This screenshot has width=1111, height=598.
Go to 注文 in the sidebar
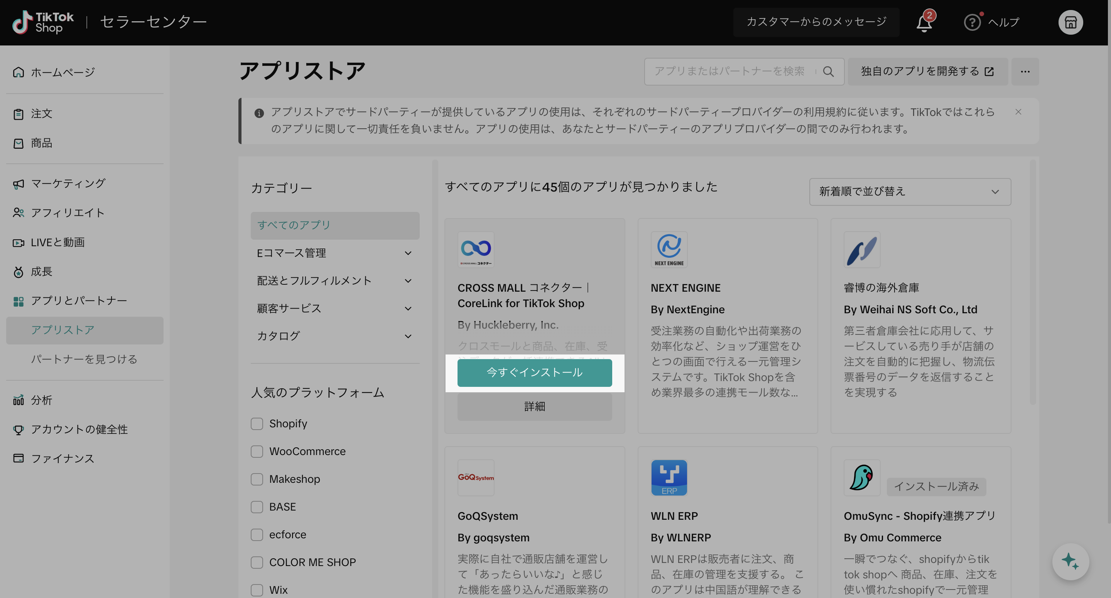[x=41, y=114]
